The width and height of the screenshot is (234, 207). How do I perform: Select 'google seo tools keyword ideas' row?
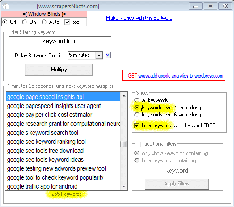(63, 160)
